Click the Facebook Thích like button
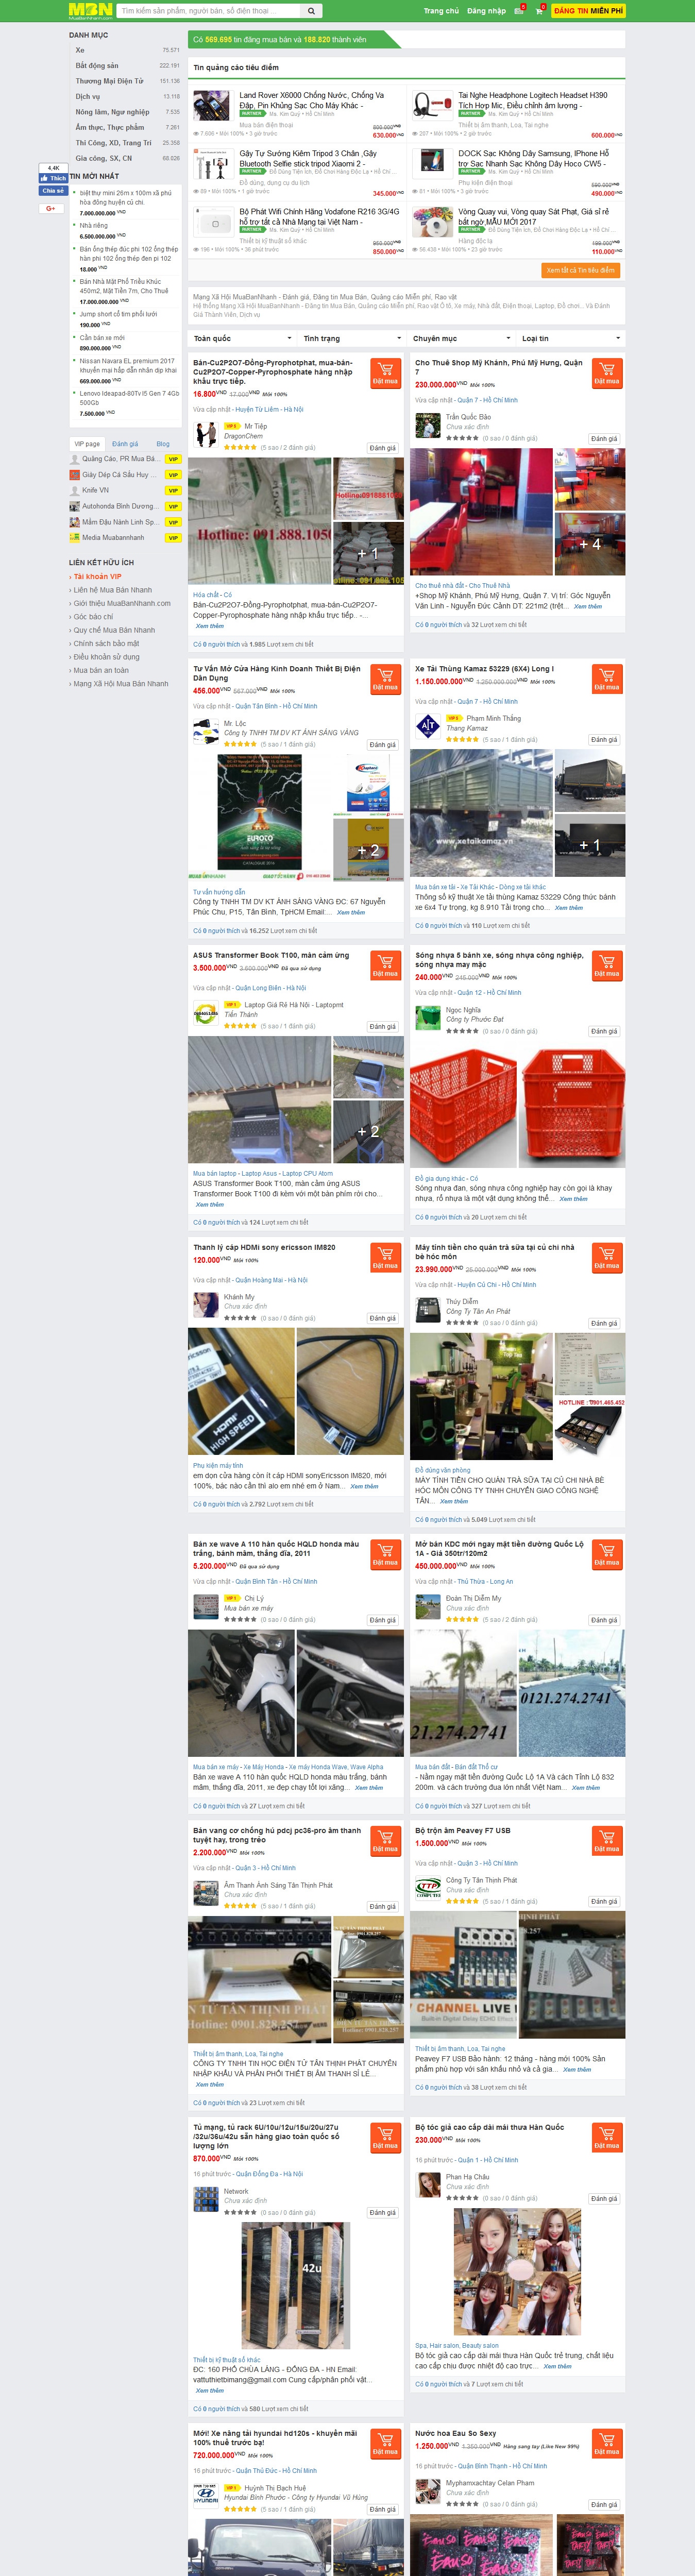This screenshot has height=2576, width=695. [53, 178]
